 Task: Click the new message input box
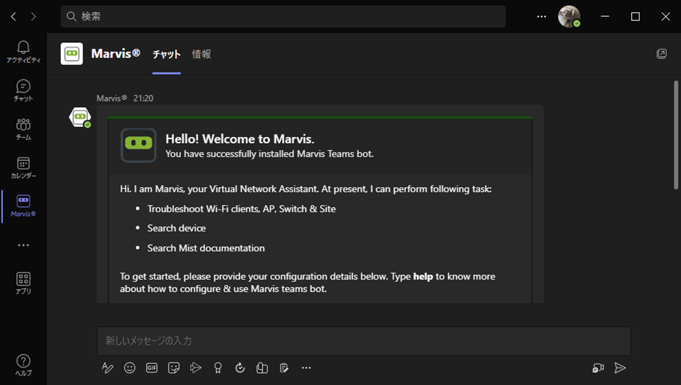point(363,341)
